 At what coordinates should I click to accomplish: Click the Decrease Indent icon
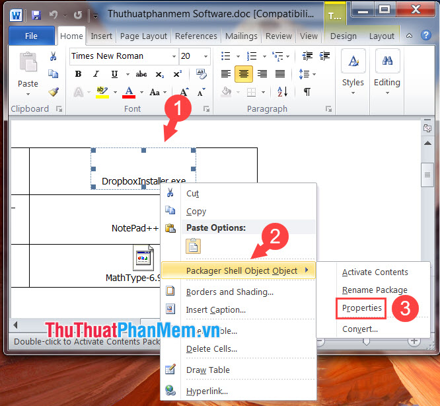[307, 56]
